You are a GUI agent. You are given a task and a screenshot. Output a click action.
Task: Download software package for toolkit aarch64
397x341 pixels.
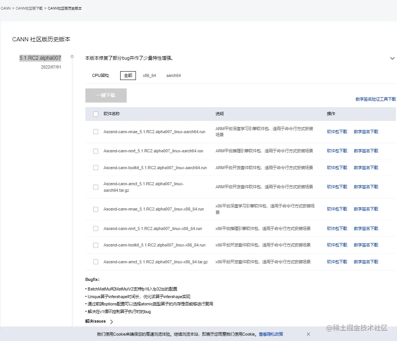click(337, 168)
